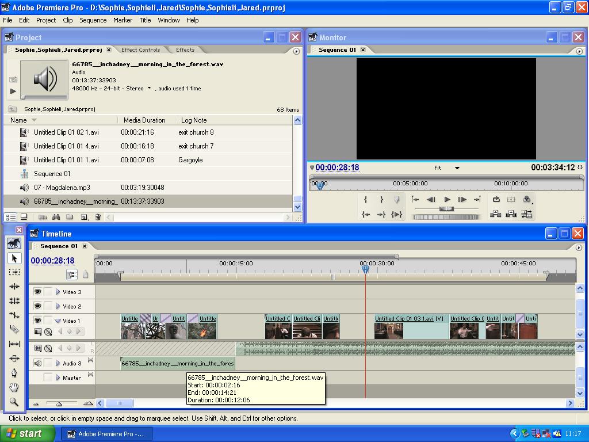Expand the Audio 3 track

click(x=58, y=363)
